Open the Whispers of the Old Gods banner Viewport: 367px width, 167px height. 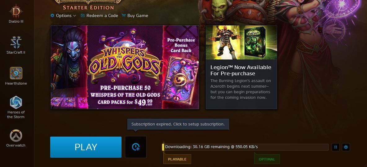coord(125,67)
